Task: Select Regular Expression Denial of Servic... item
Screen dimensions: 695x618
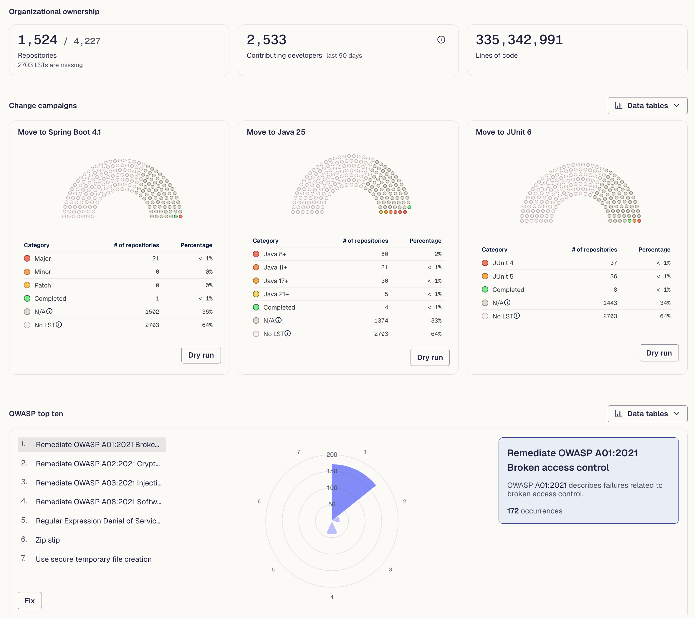Action: coord(92,521)
